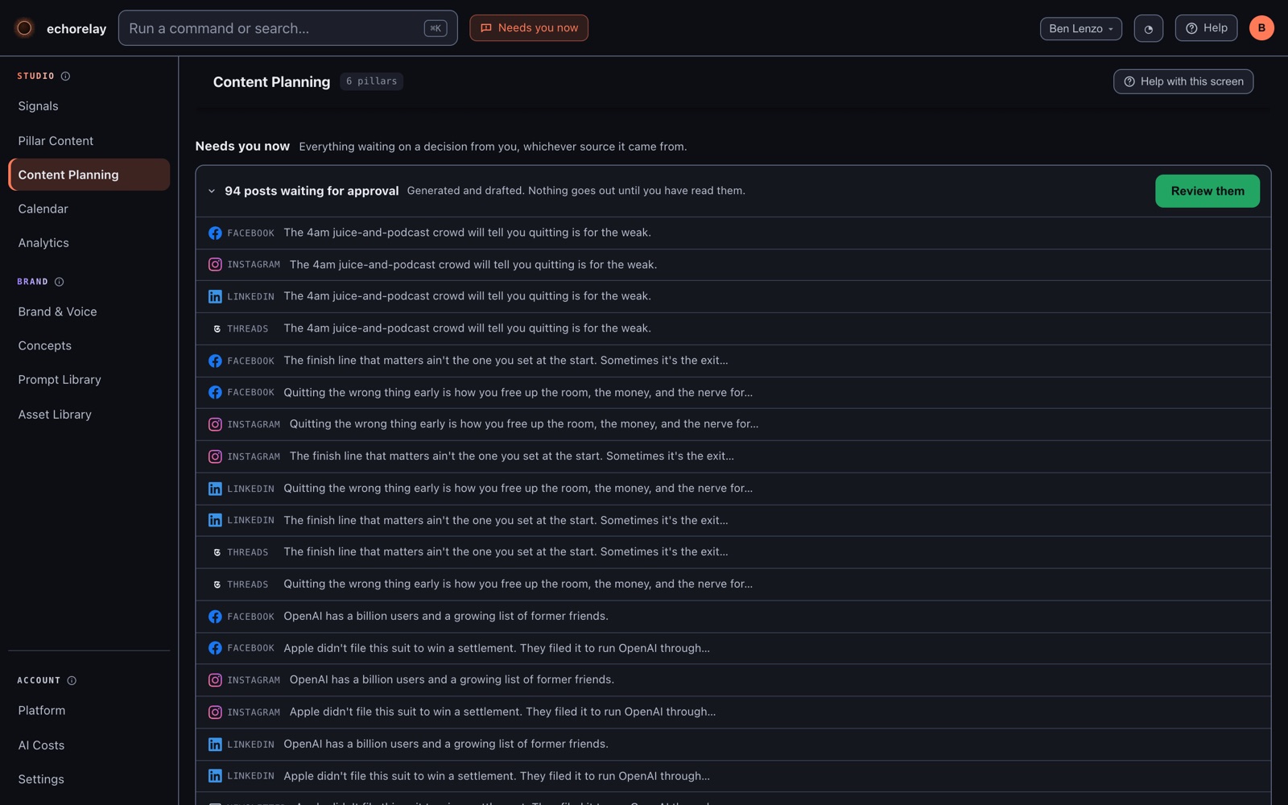Viewport: 1288px width, 805px height.
Task: Click the ⌘K shortcut hint
Action: coord(436,28)
